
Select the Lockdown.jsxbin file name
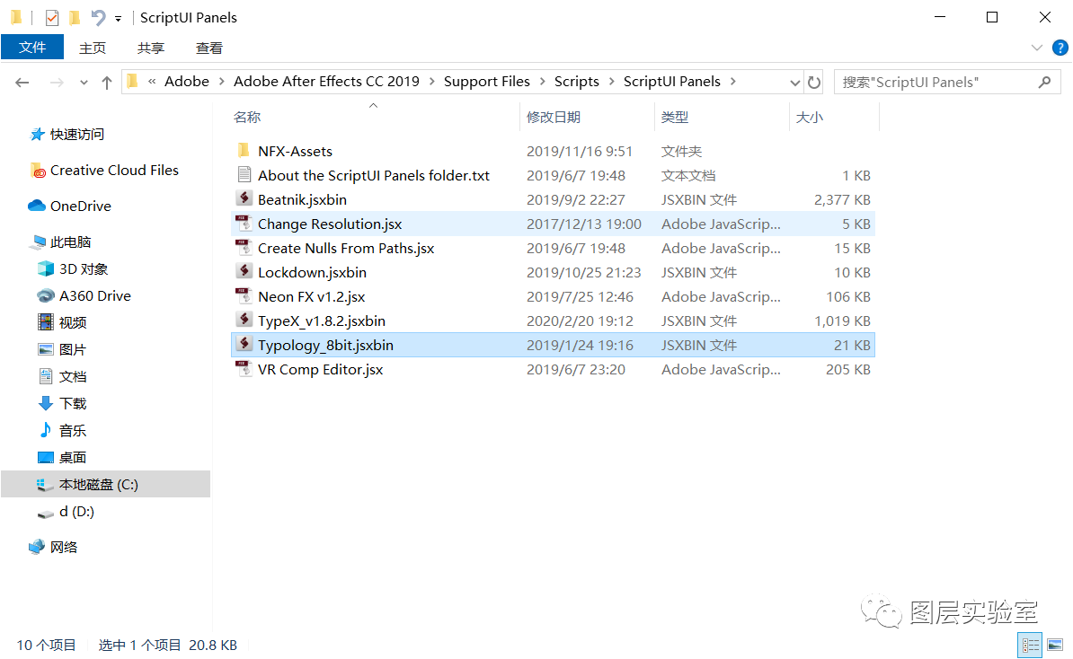click(312, 272)
